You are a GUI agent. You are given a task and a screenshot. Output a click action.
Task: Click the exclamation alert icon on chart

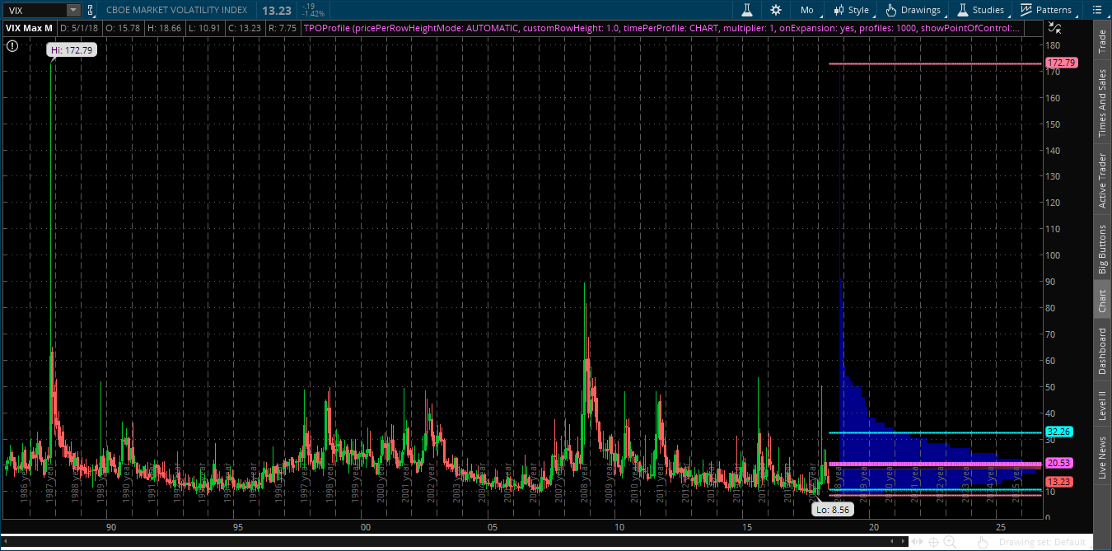pyautogui.click(x=12, y=46)
